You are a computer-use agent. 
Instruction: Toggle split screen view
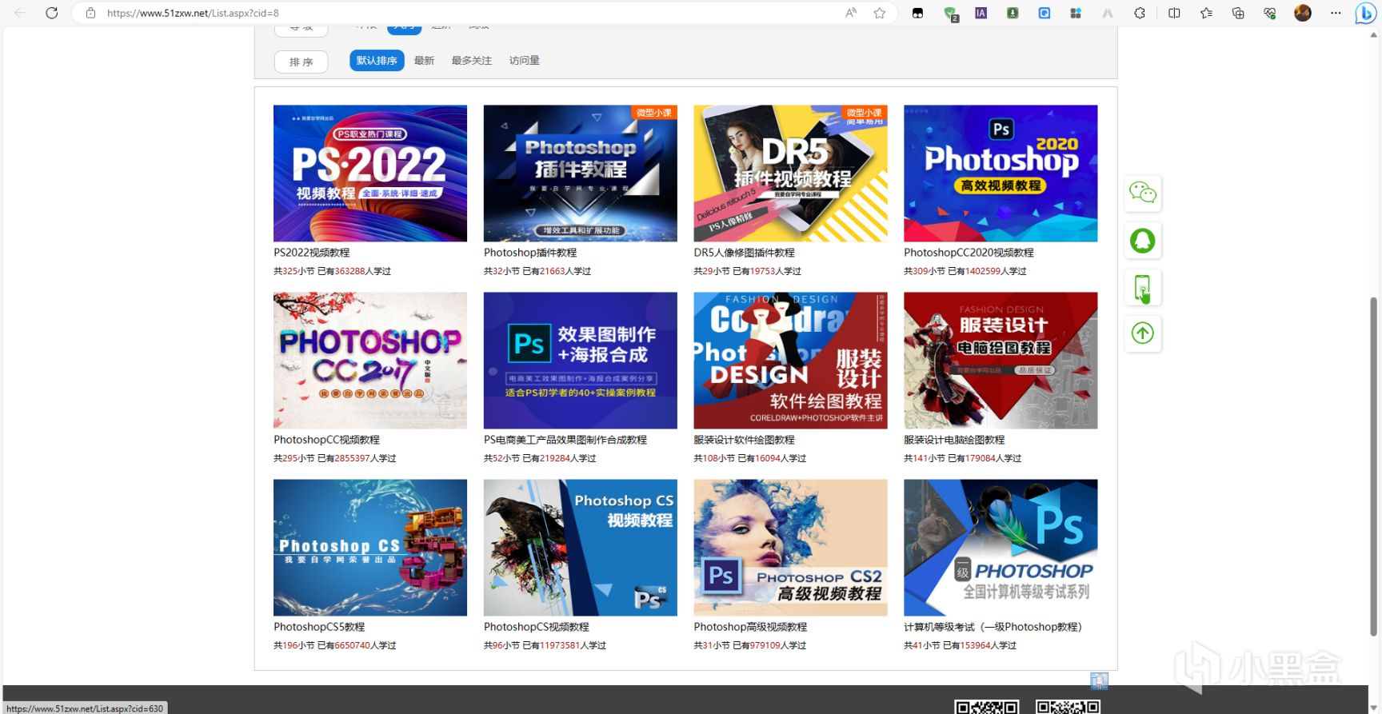[x=1174, y=13]
